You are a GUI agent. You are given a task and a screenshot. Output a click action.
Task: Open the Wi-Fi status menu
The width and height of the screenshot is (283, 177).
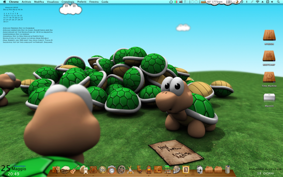(x=258, y=2)
